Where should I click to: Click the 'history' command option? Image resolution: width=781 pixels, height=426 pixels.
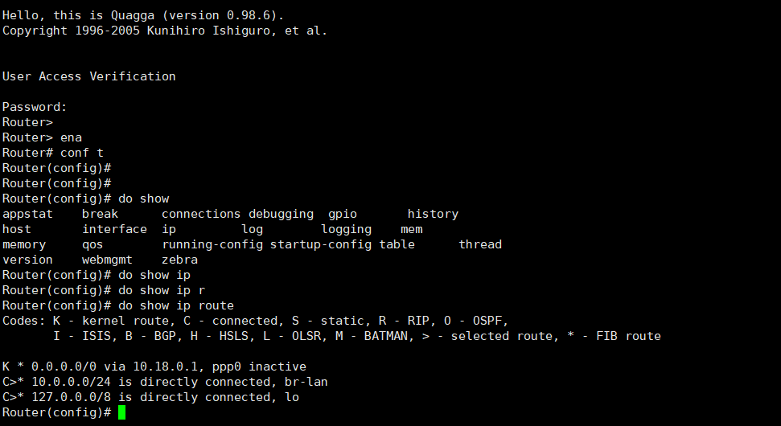[433, 214]
